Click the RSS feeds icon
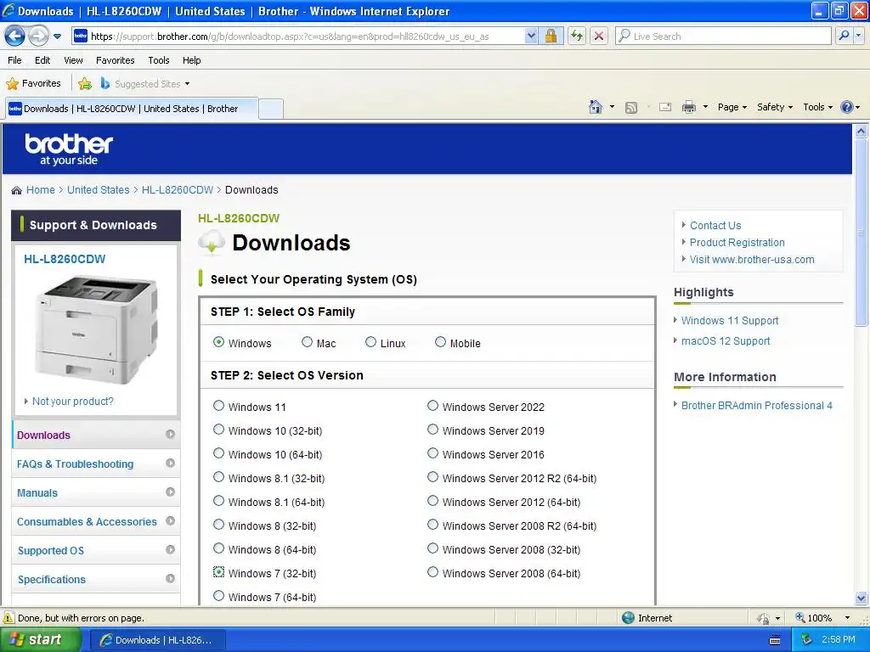Viewport: 870px width, 652px height. (x=631, y=108)
